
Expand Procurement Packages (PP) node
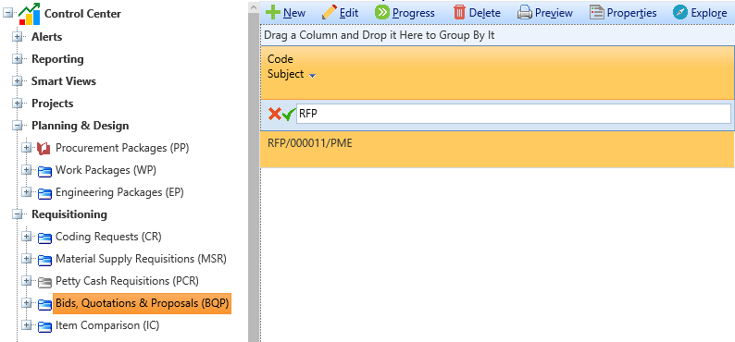[x=27, y=148]
